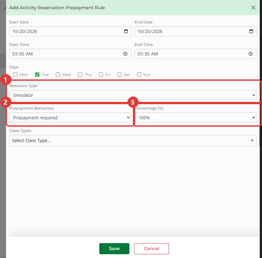This screenshot has width=262, height=258.
Task: Click the Prepayment Behaviour label
Action: (32, 108)
